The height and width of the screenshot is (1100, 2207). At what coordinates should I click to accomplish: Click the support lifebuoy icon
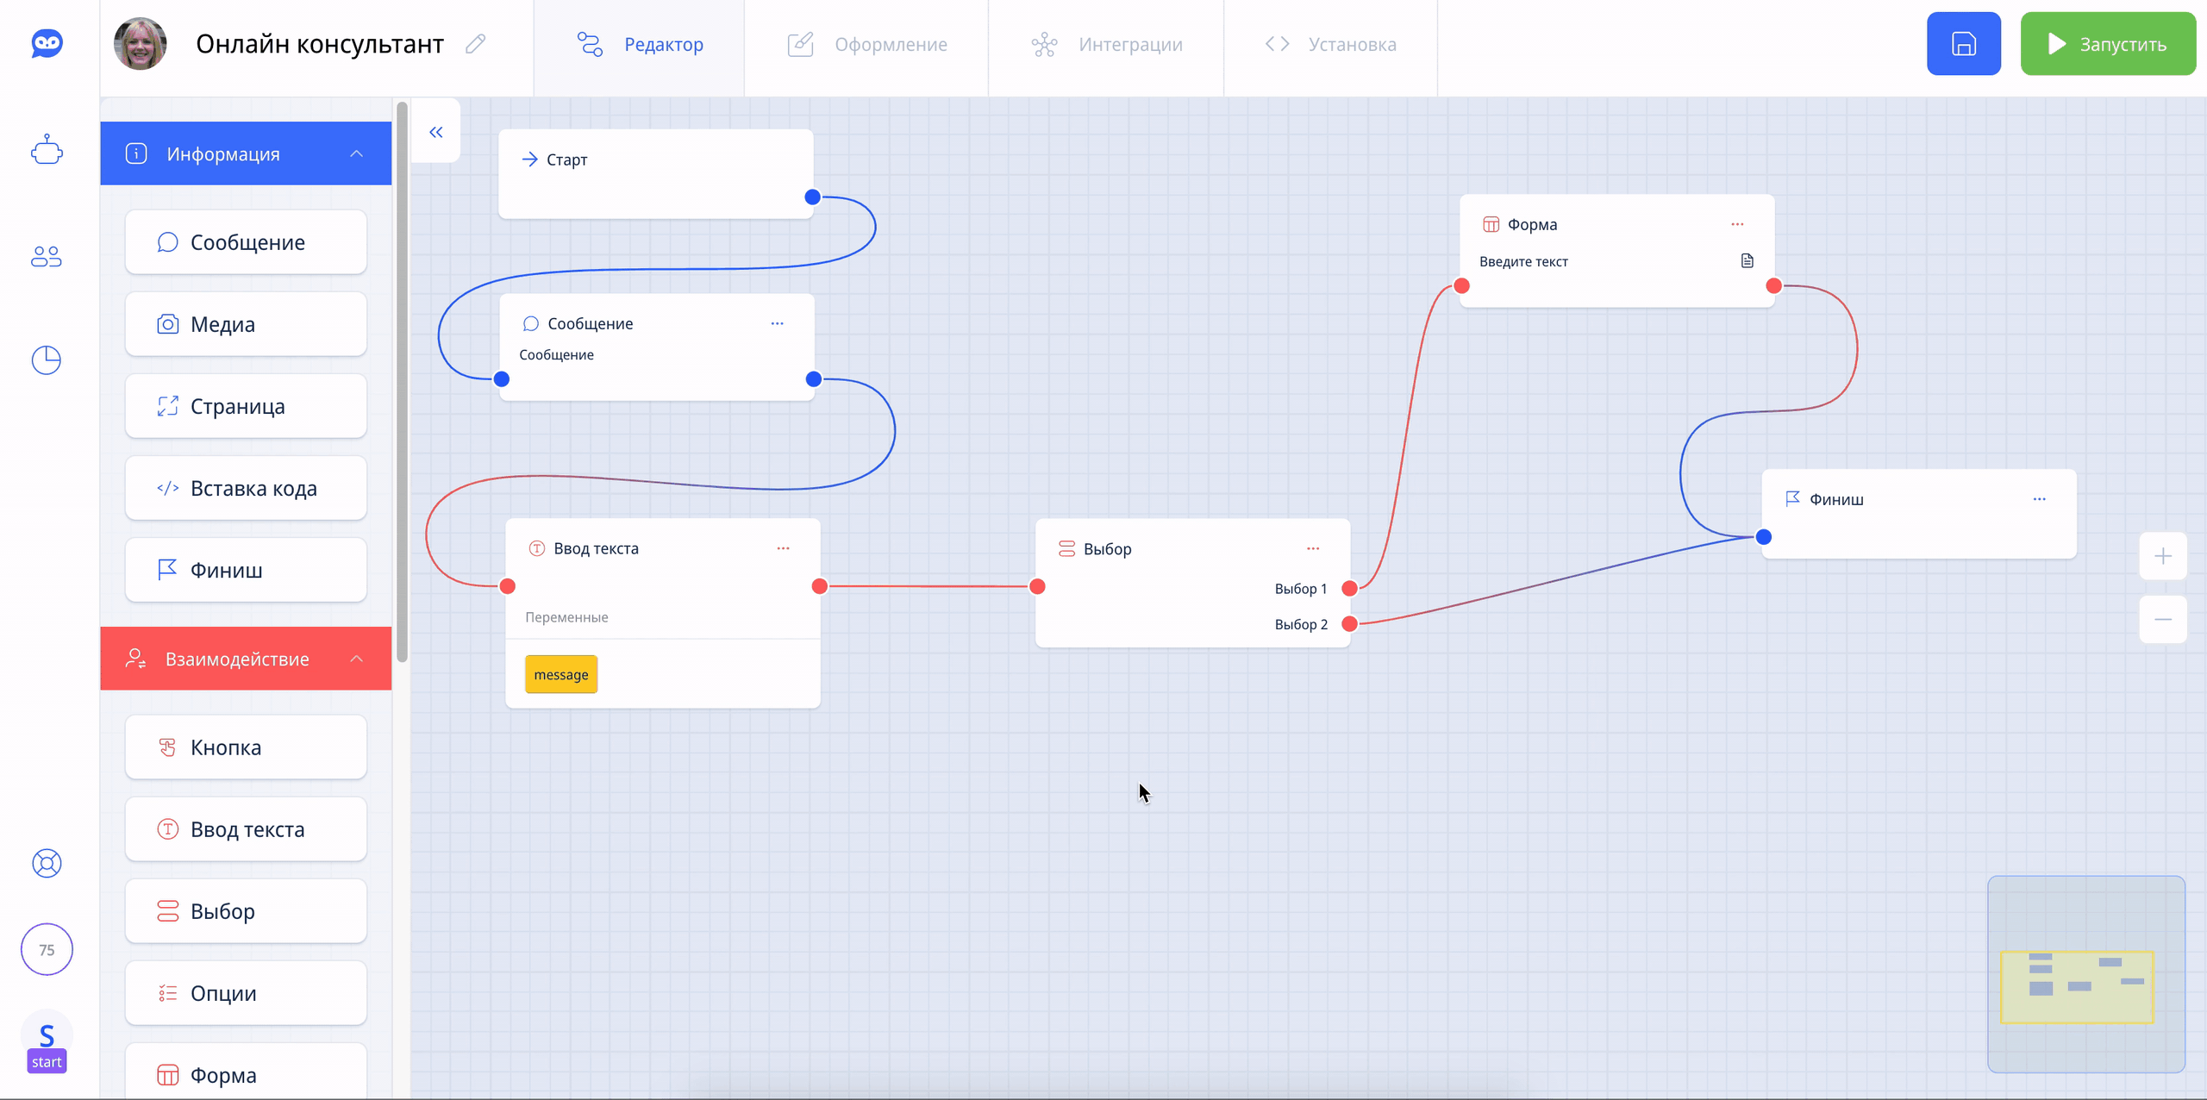(x=47, y=863)
